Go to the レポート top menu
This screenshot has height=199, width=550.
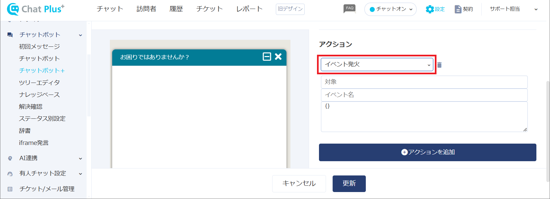coord(249,9)
